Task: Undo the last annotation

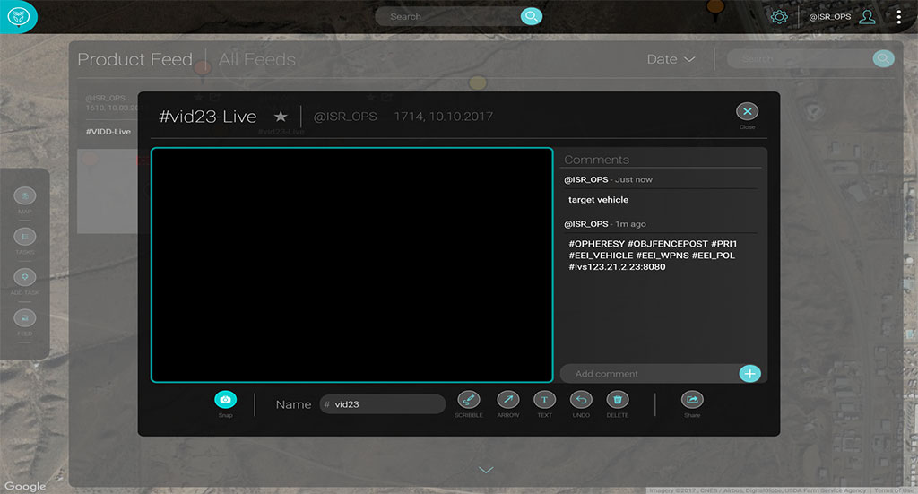Action: (581, 400)
